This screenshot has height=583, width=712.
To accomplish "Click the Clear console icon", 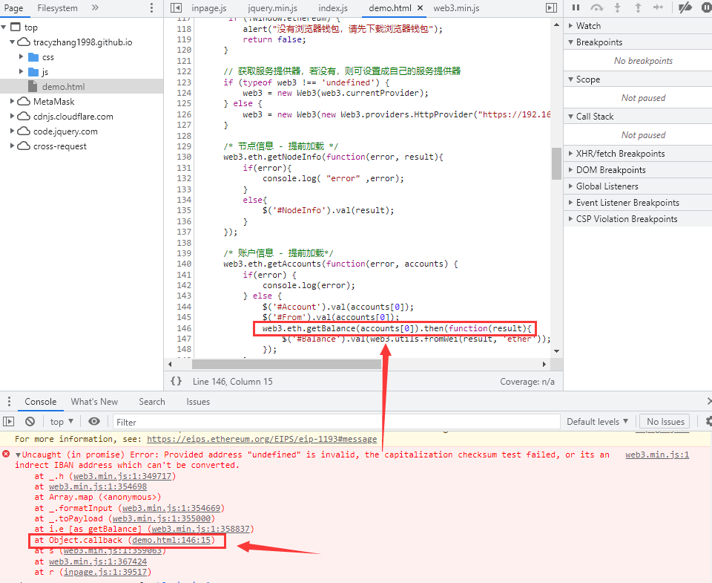I will click(x=30, y=421).
